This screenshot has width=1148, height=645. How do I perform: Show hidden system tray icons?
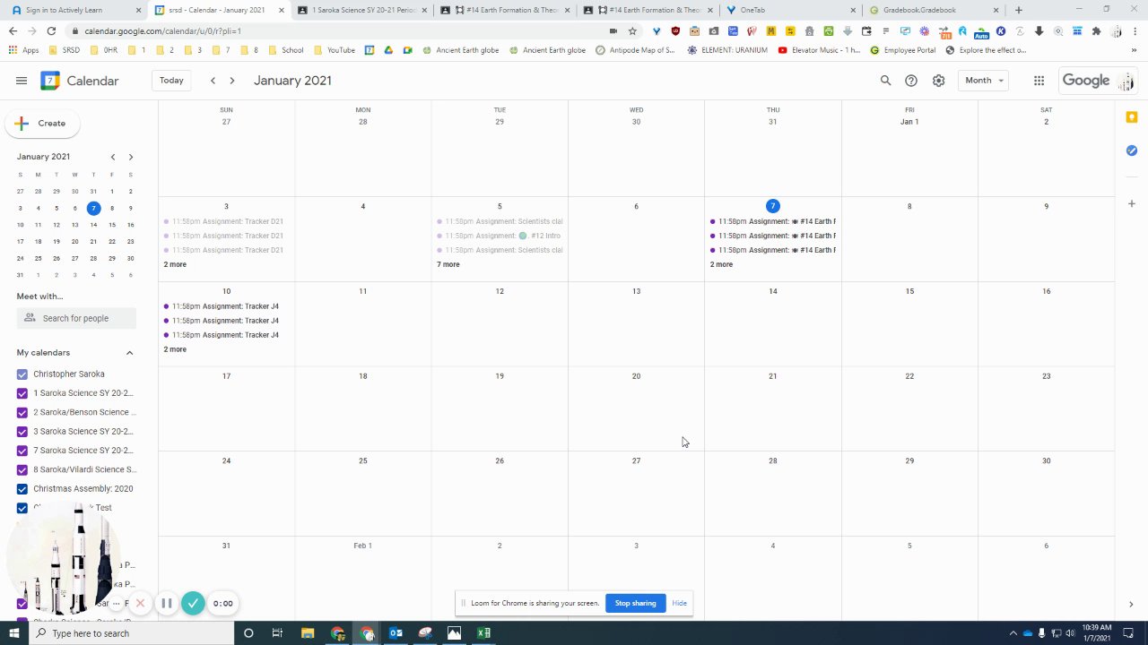coord(1013,633)
